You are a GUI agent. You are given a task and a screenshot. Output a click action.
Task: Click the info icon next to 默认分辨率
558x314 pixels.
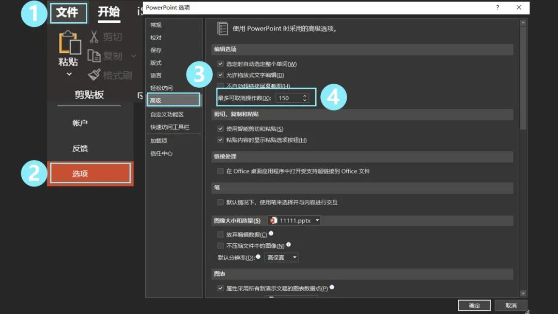(x=258, y=256)
